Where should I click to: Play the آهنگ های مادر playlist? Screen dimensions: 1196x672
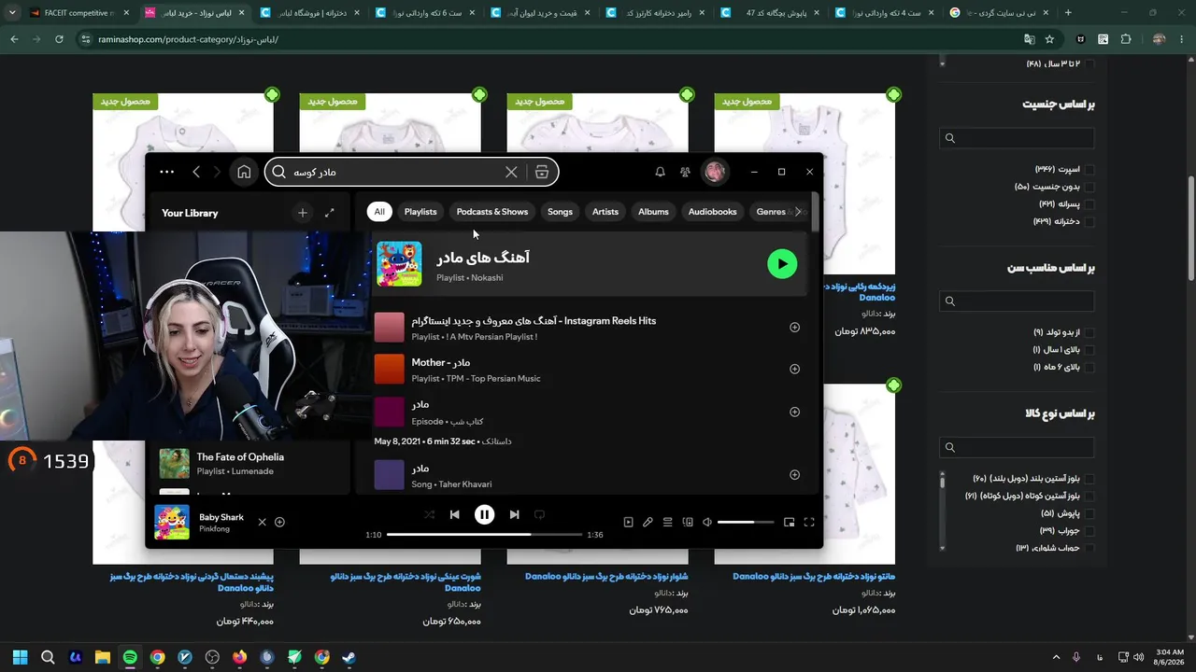point(782,264)
